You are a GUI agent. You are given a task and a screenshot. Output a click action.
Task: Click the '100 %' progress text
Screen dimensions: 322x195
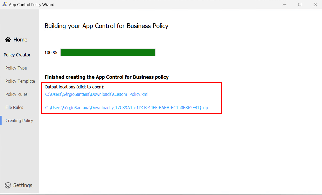point(51,52)
